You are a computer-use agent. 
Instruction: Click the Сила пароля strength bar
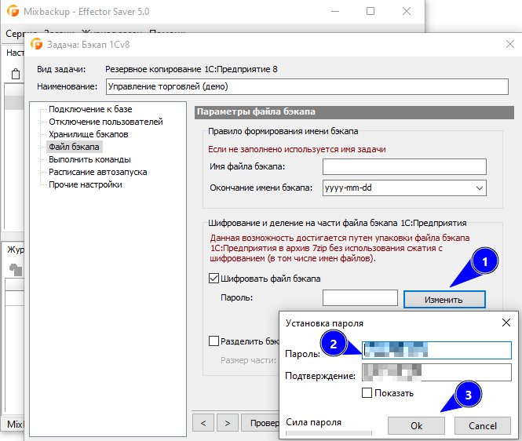(329, 433)
